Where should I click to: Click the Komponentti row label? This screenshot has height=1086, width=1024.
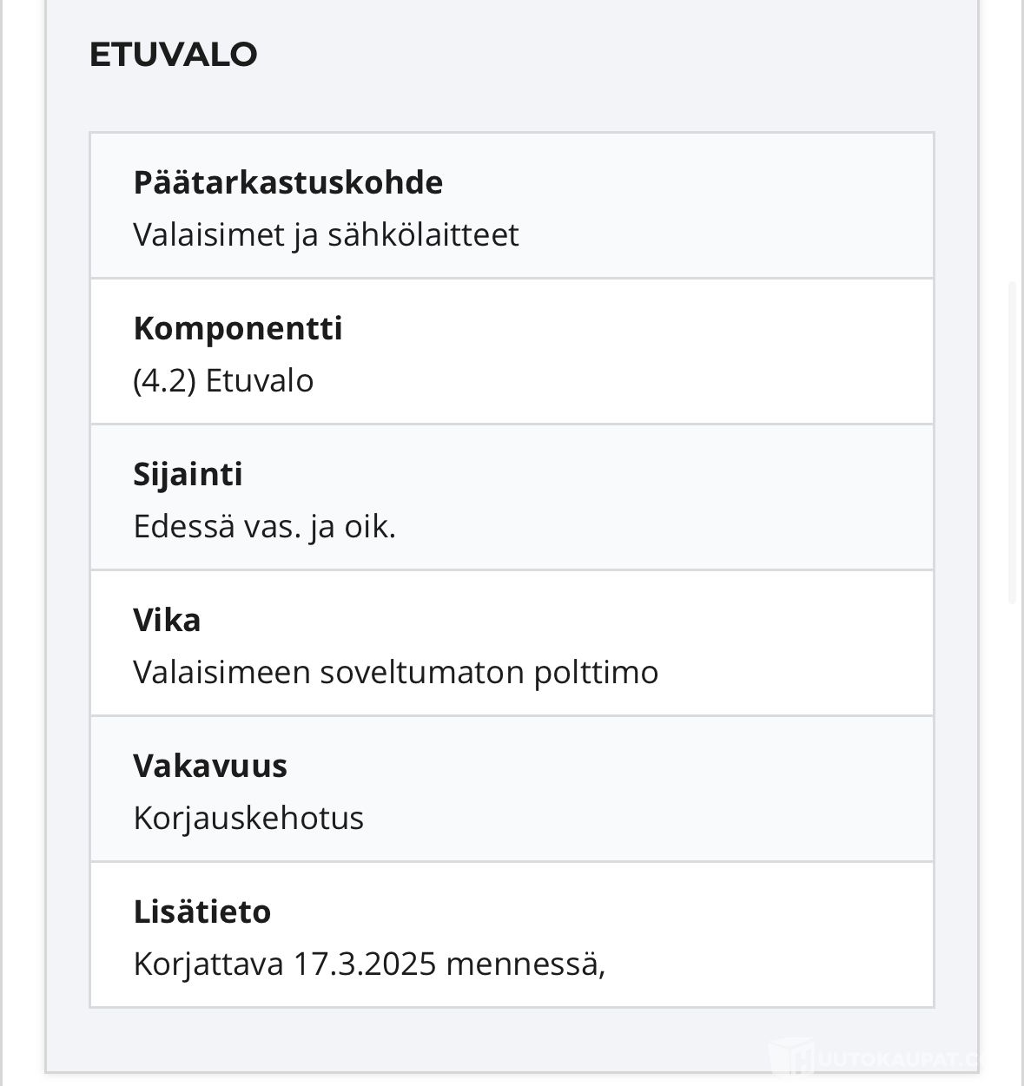click(x=238, y=328)
